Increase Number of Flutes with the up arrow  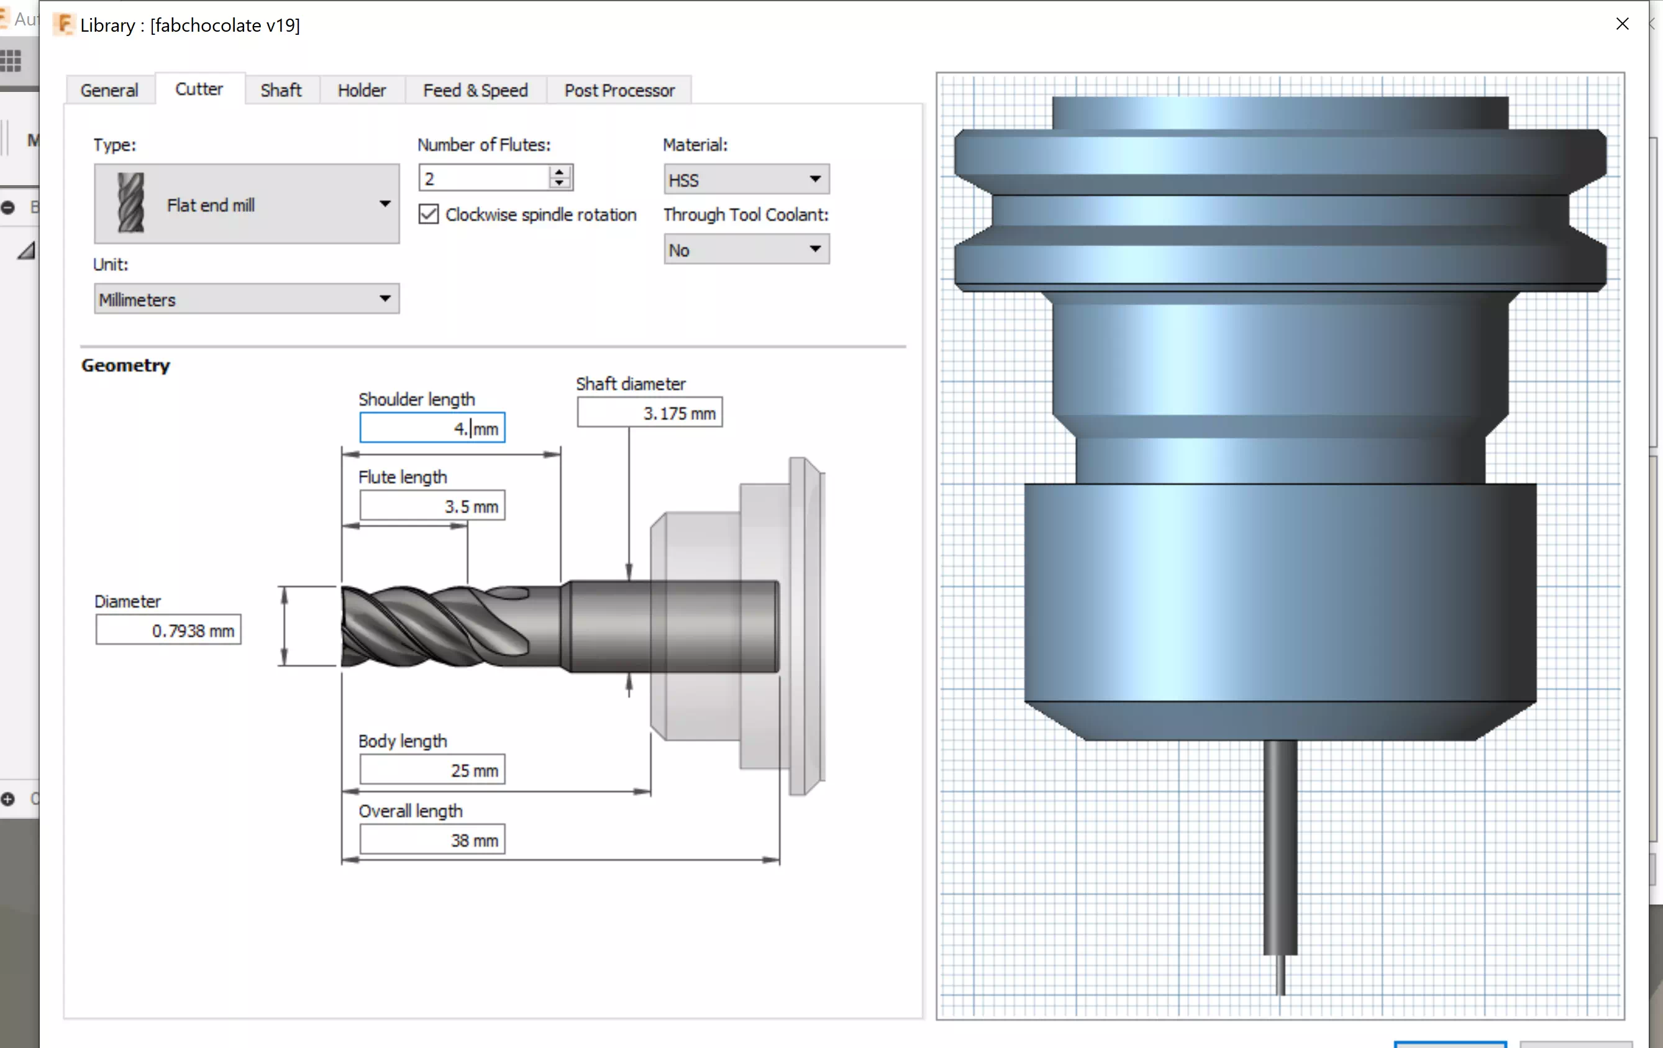tap(559, 172)
